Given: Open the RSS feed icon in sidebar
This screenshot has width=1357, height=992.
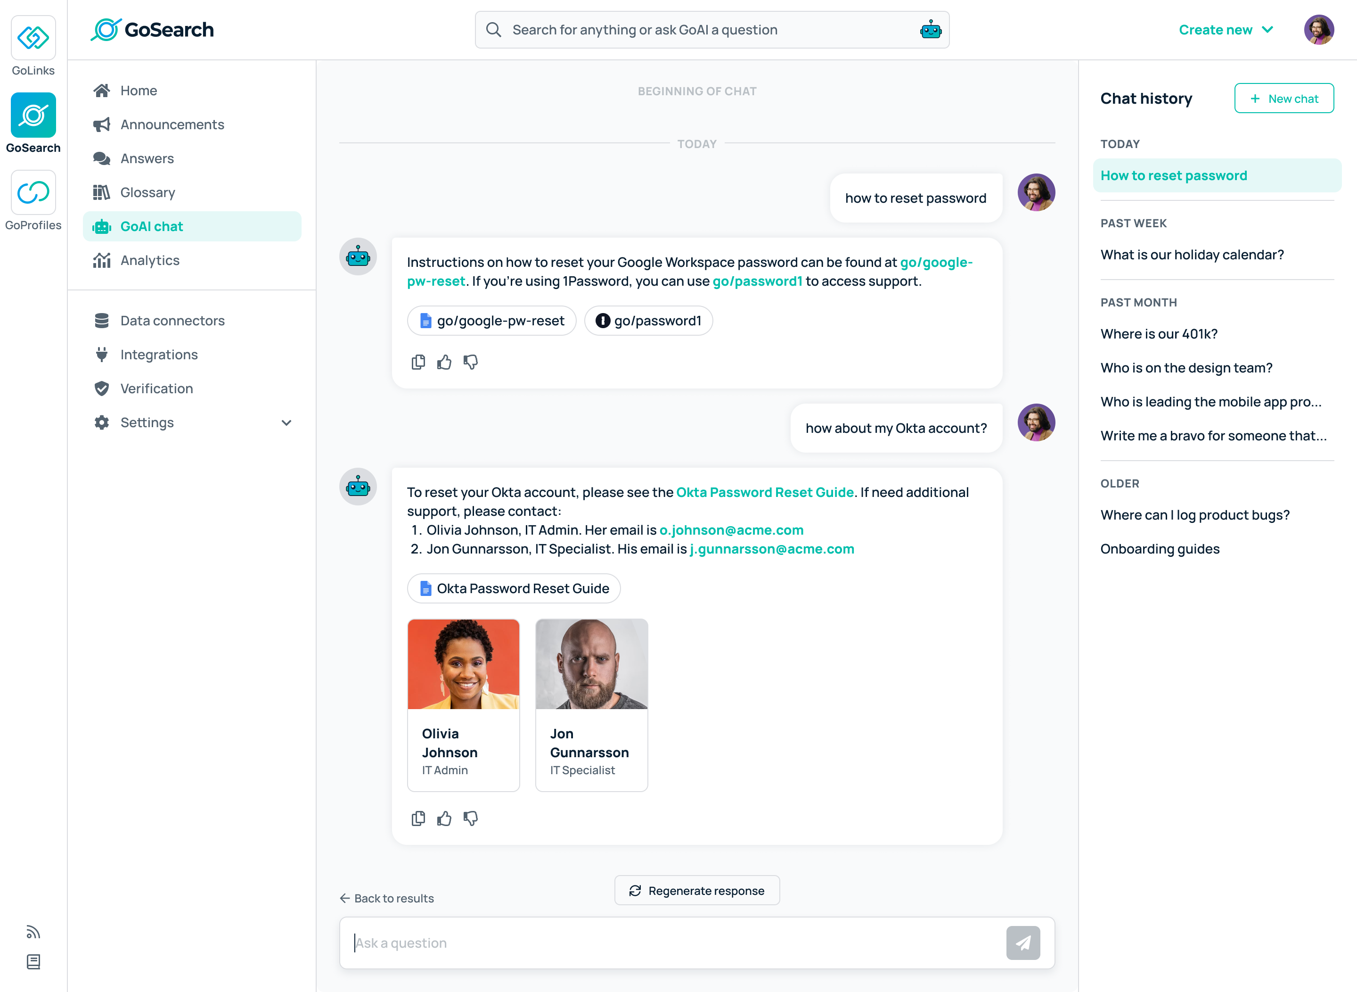Looking at the screenshot, I should click(33, 932).
